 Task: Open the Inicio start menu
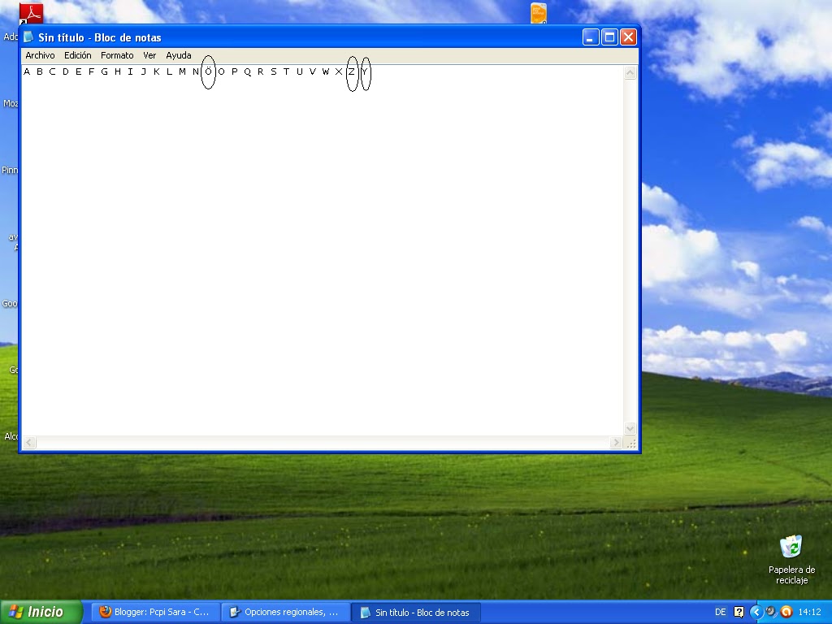[x=41, y=612]
